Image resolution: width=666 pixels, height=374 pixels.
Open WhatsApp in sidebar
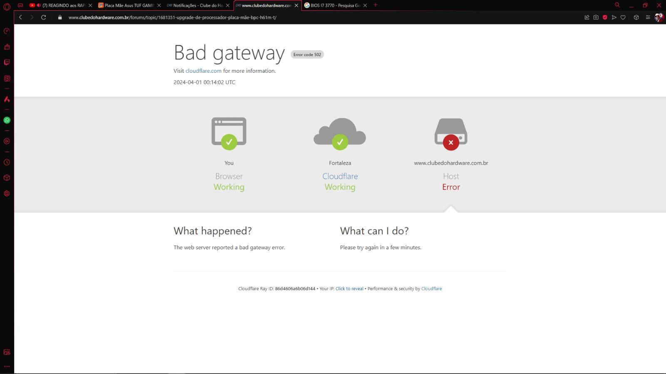[x=7, y=120]
